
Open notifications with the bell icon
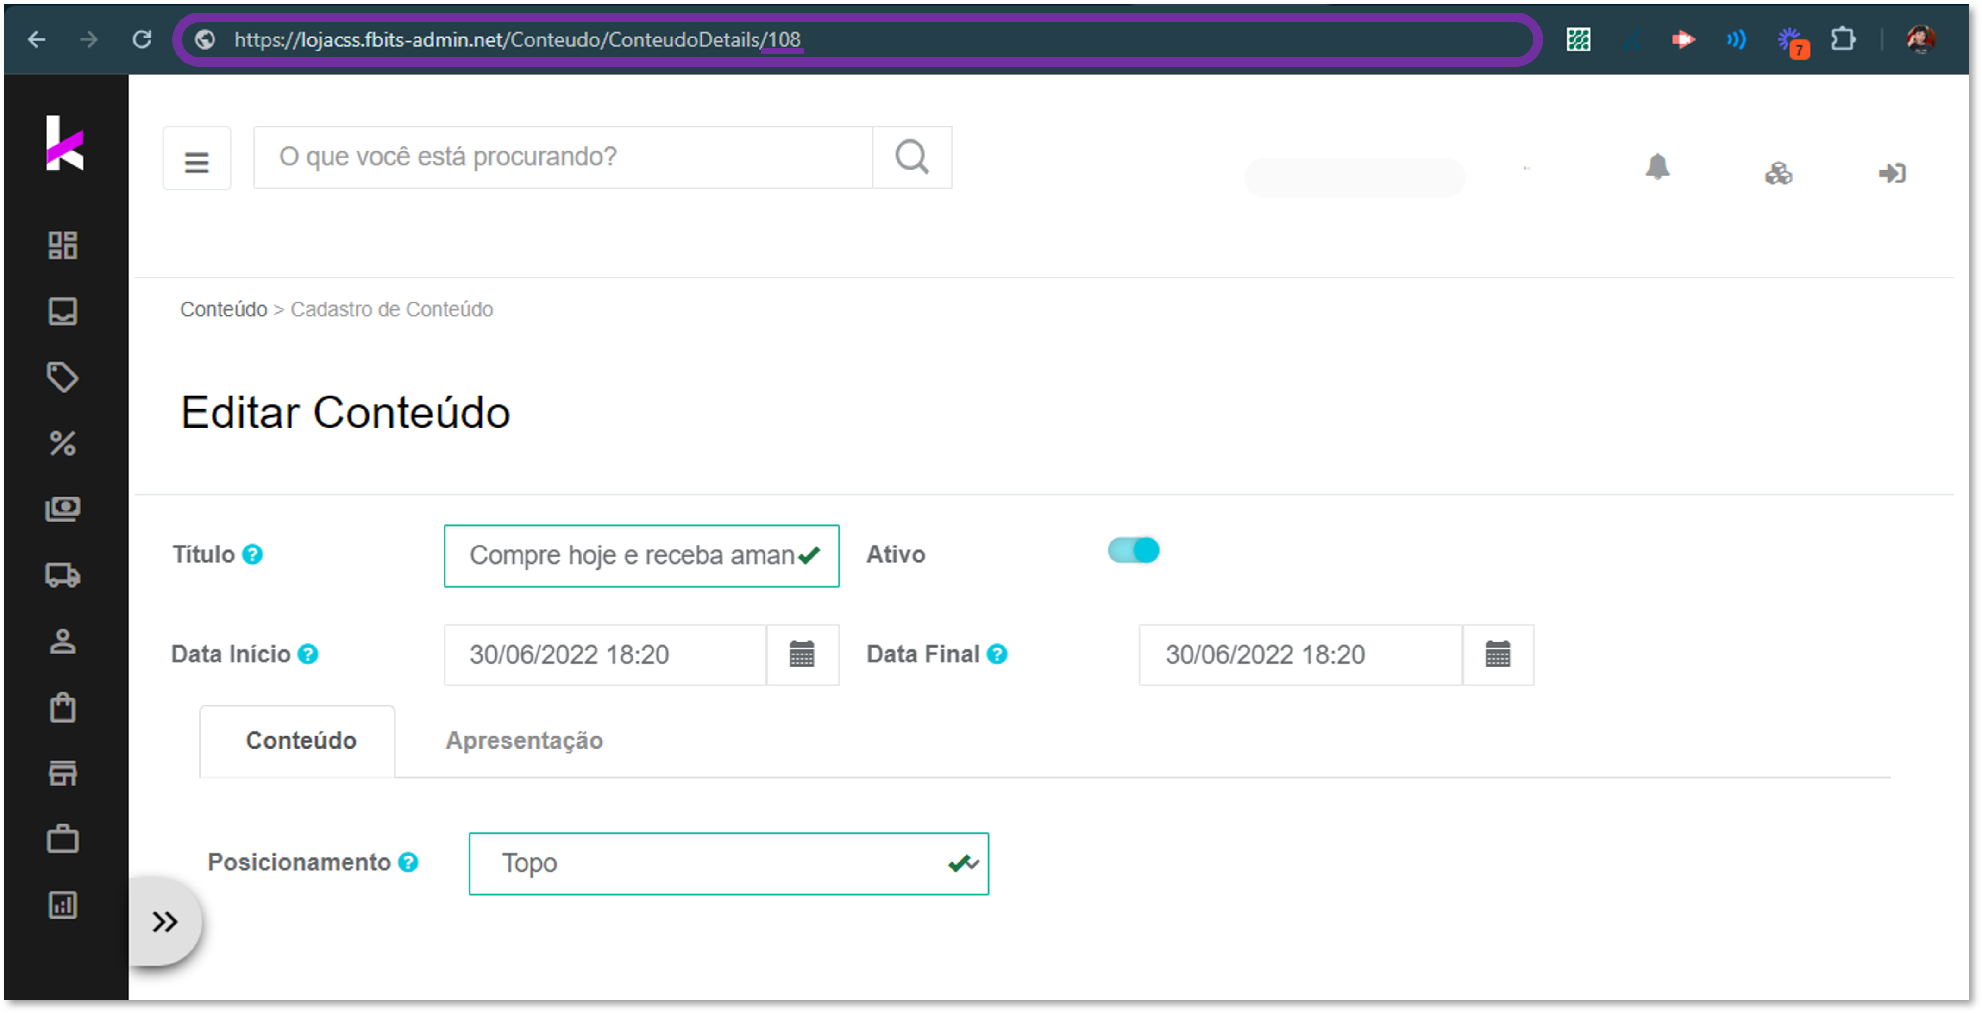click(1657, 167)
